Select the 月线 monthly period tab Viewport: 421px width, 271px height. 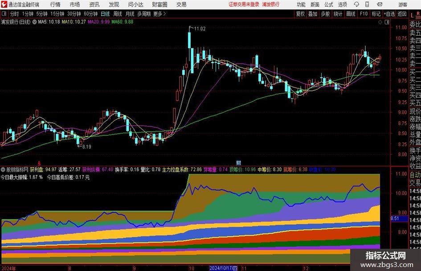point(130,14)
